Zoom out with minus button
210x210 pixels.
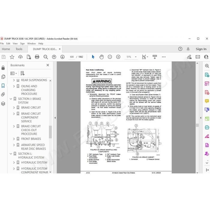coord(110,57)
